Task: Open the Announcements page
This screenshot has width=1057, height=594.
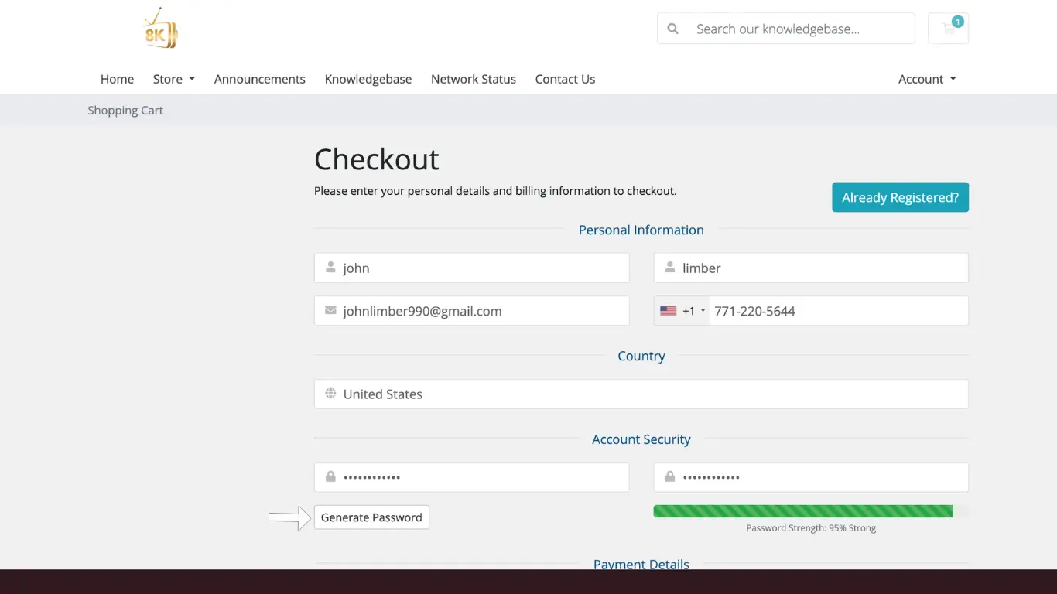Action: click(260, 79)
